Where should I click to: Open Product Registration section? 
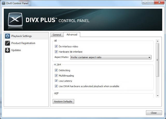[26, 43]
